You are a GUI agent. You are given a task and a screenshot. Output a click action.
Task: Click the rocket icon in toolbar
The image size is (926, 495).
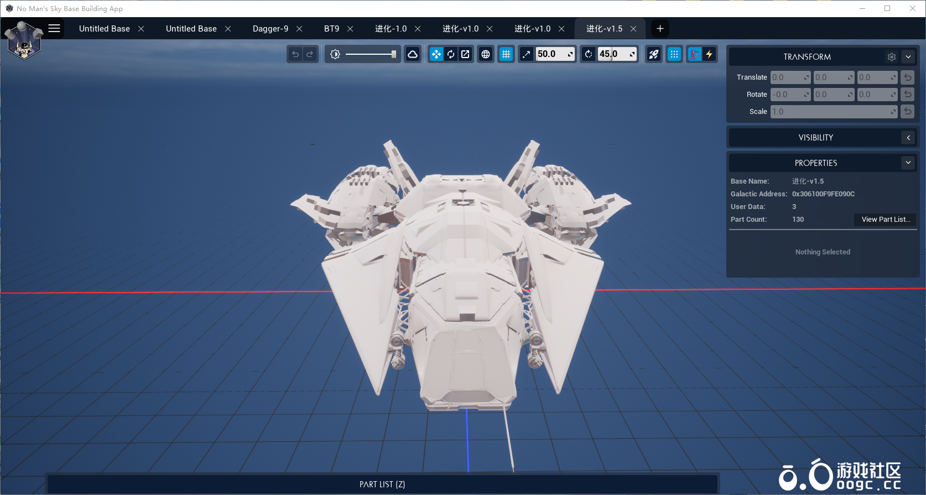click(654, 54)
